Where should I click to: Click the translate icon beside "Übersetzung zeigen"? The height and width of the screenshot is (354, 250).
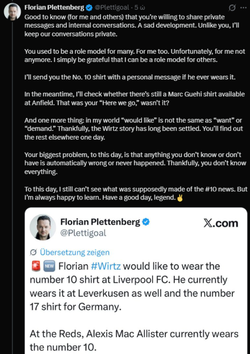tap(33, 252)
